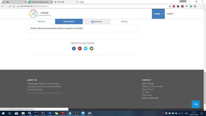Image resolution: width=206 pixels, height=116 pixels.
Task: Open the Advice tab
Action: [x=124, y=22]
